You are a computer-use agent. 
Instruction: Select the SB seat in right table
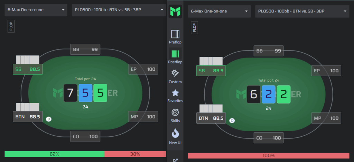click(211, 71)
